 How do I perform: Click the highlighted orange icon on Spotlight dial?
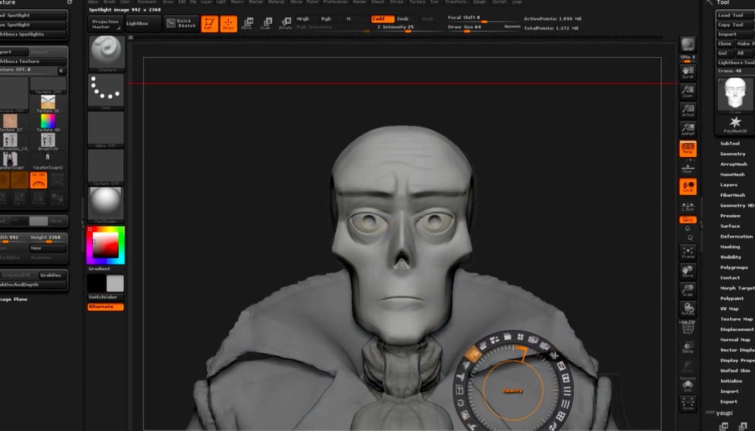(473, 354)
